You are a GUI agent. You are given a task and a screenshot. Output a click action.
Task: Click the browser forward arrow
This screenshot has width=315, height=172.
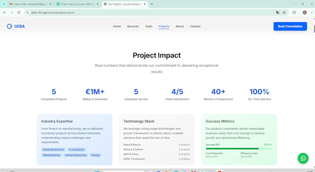coord(12,13)
